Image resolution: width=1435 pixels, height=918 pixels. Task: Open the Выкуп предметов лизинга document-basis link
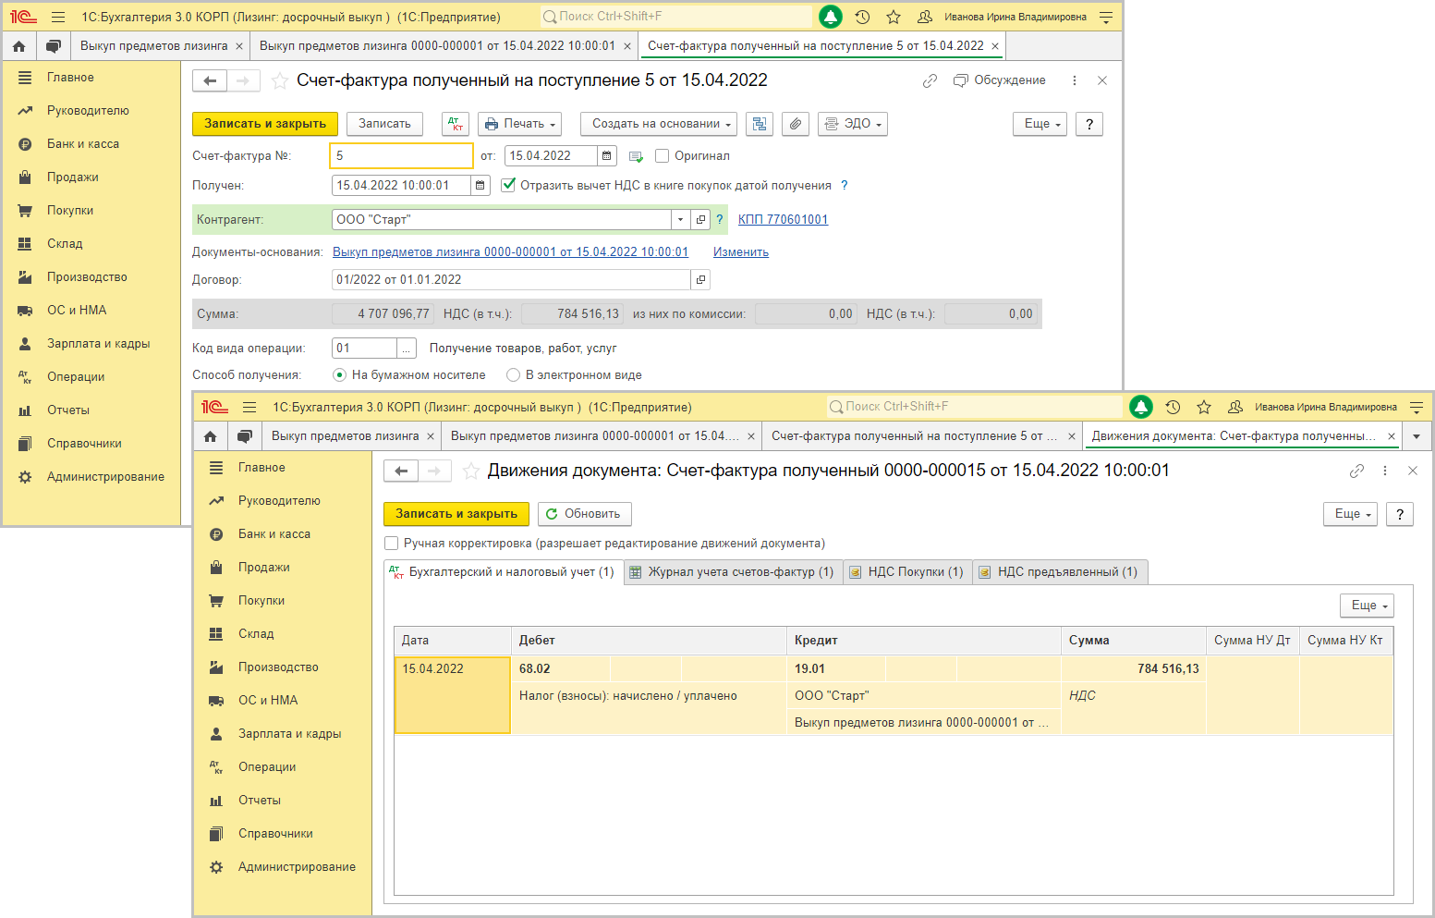510,252
